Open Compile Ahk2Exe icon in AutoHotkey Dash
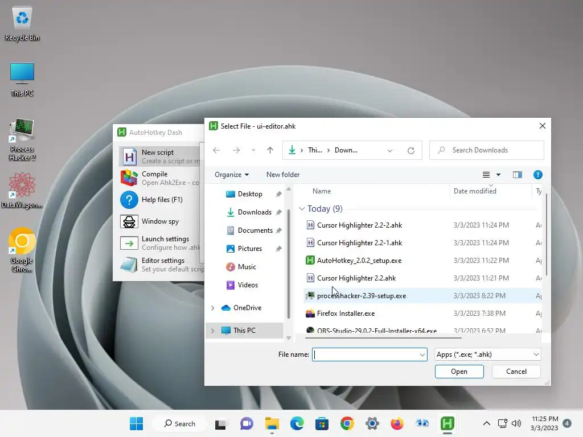This screenshot has height=437, width=583. pos(129,178)
